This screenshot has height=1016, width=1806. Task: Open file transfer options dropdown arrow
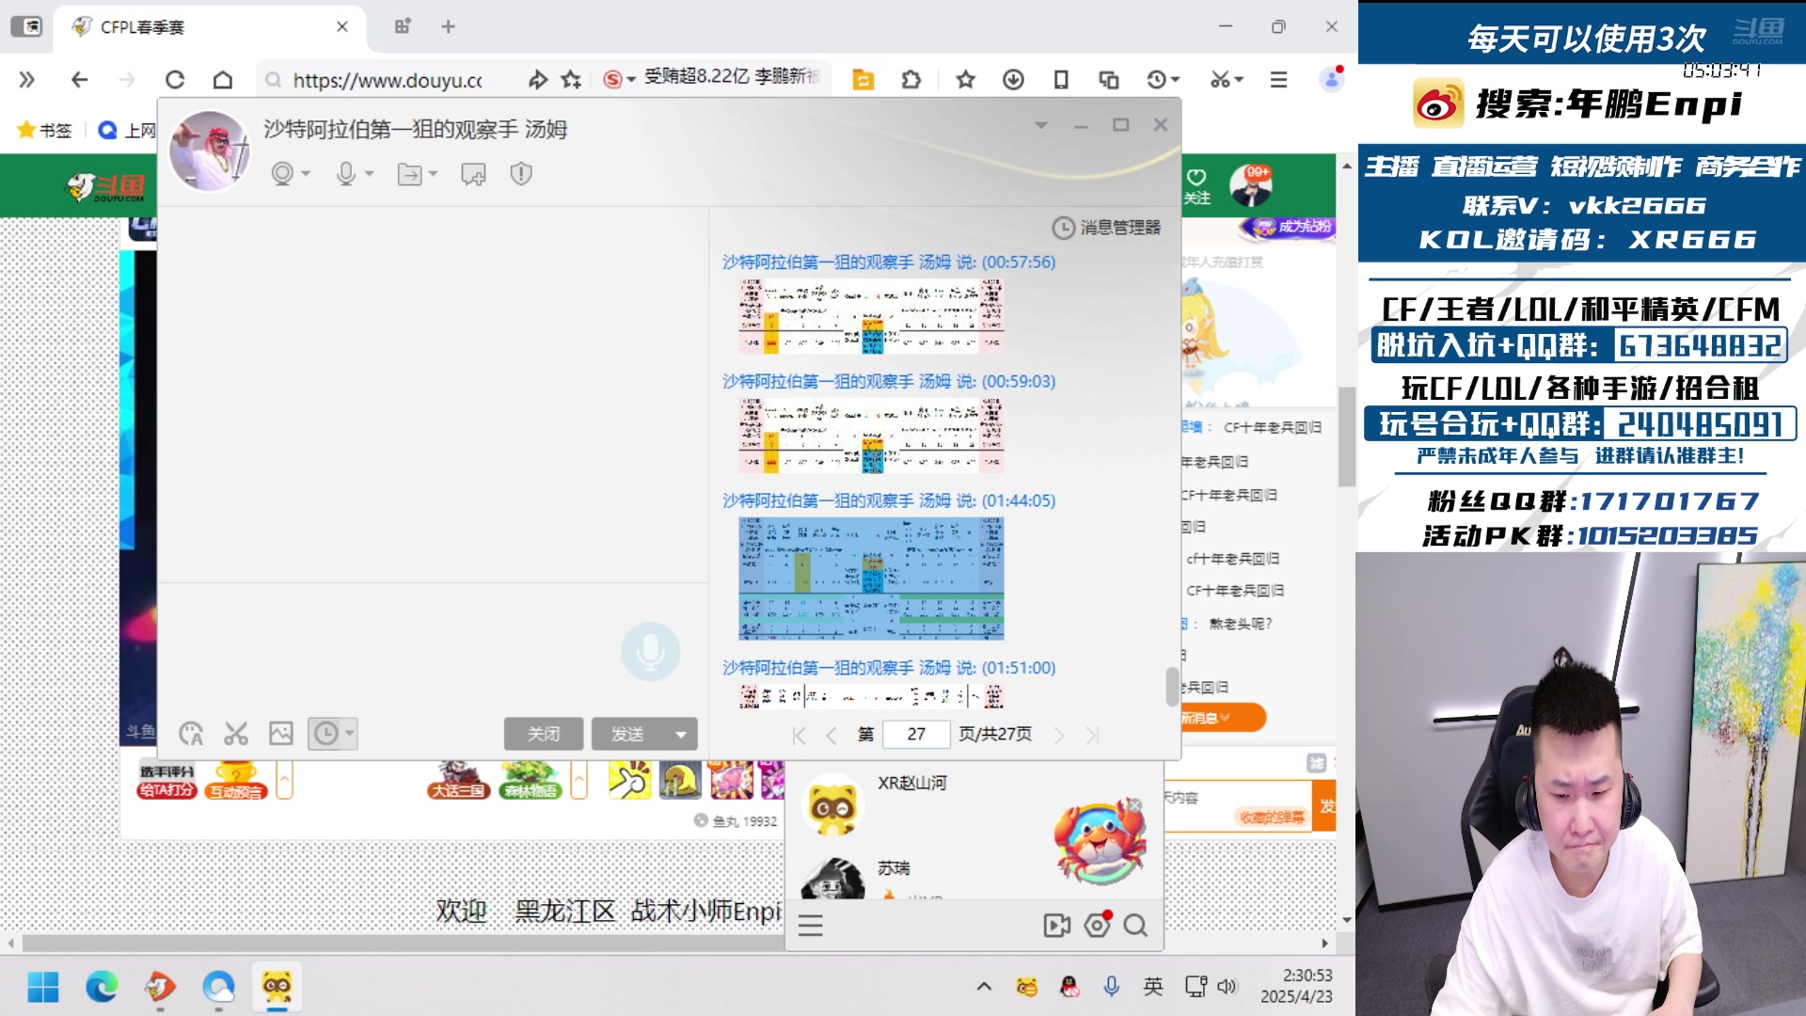click(x=433, y=174)
